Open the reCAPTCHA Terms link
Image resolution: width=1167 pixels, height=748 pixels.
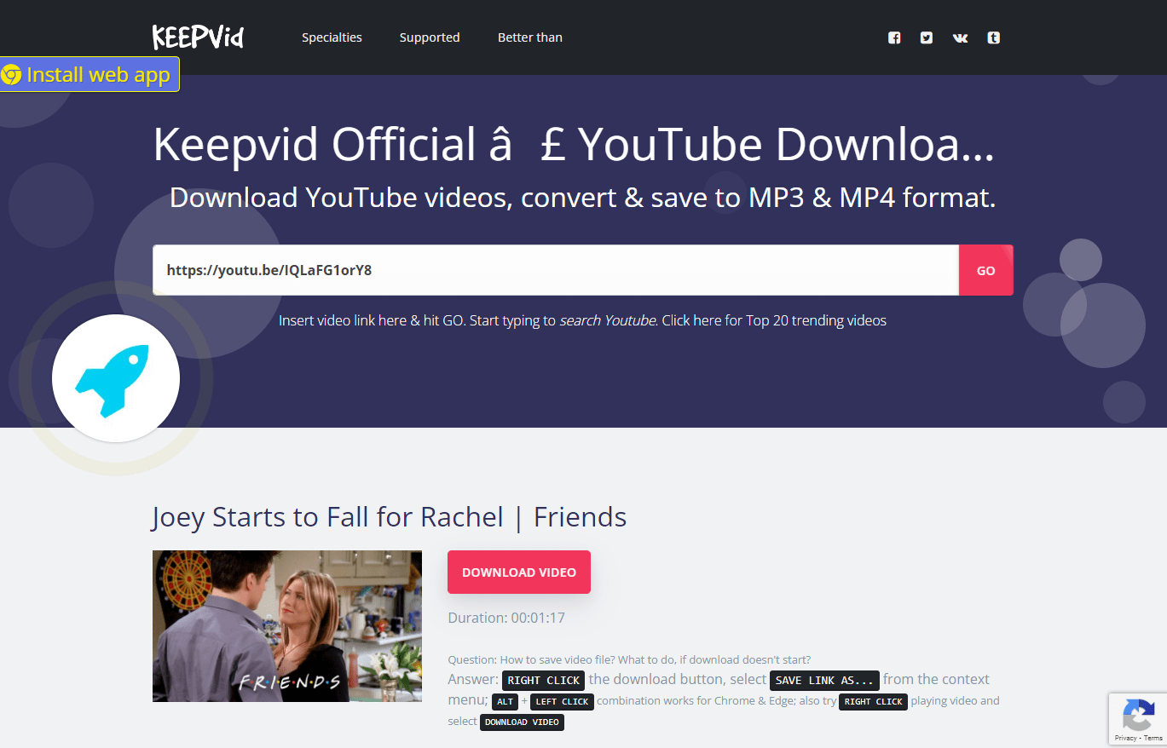point(1153,738)
